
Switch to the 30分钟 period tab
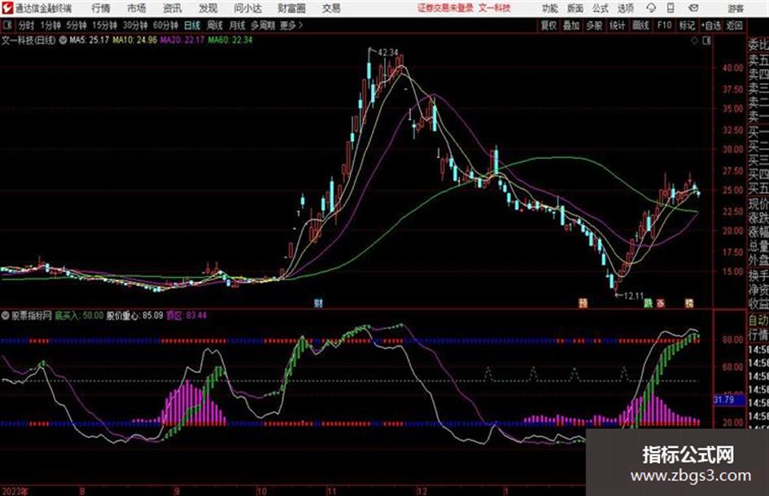coord(135,25)
